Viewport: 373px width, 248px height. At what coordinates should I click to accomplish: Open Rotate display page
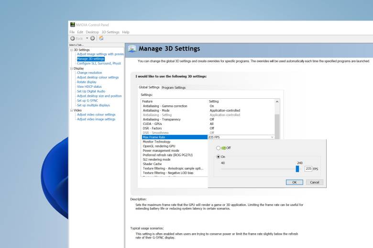coord(87,82)
